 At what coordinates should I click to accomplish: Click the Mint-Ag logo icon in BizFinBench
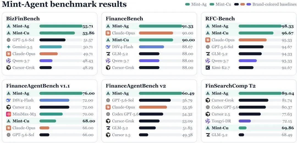pos(9,26)
